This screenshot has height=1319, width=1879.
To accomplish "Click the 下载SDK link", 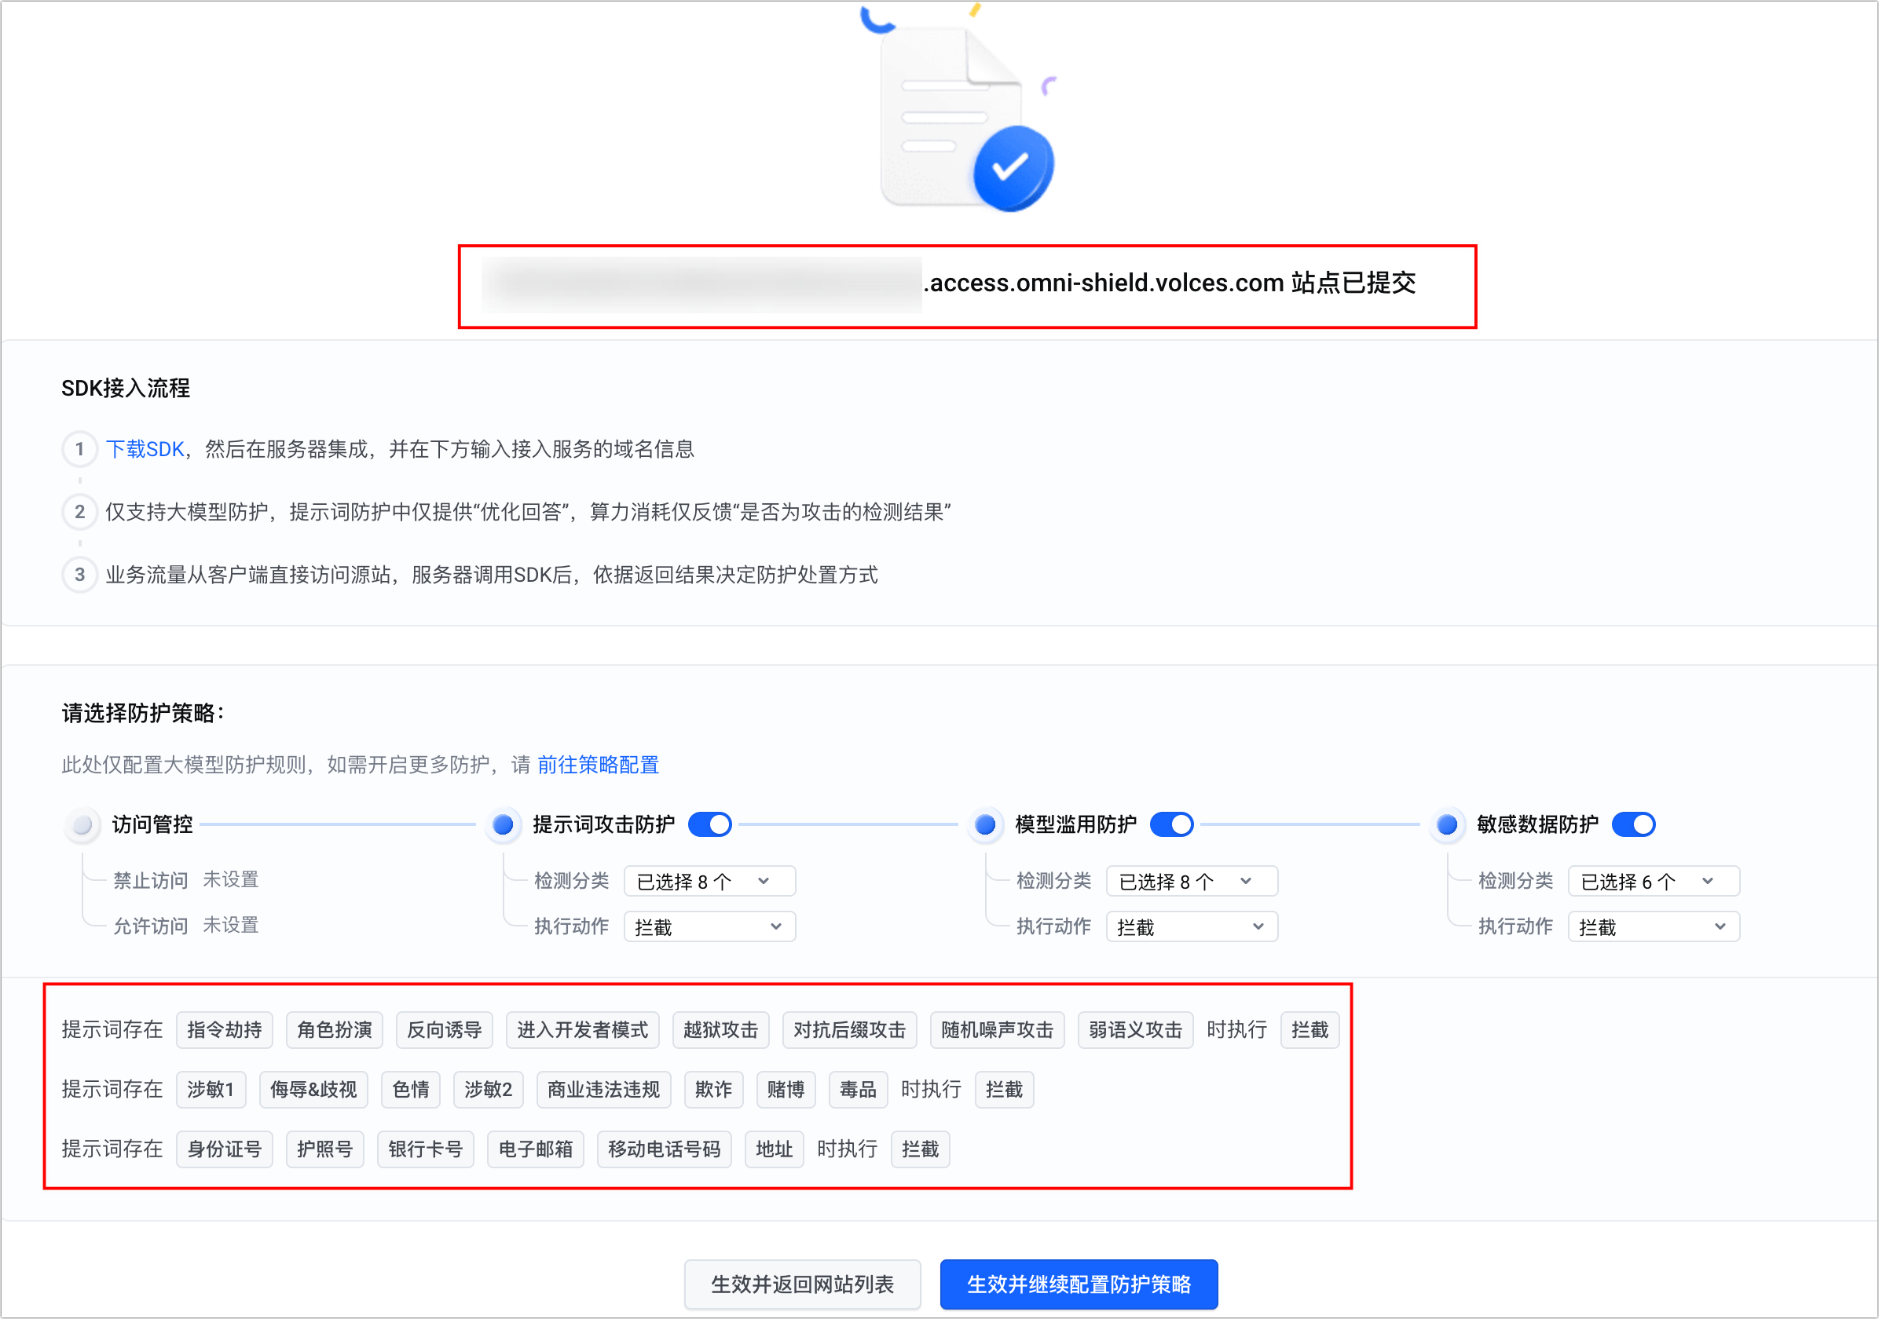I will click(145, 449).
